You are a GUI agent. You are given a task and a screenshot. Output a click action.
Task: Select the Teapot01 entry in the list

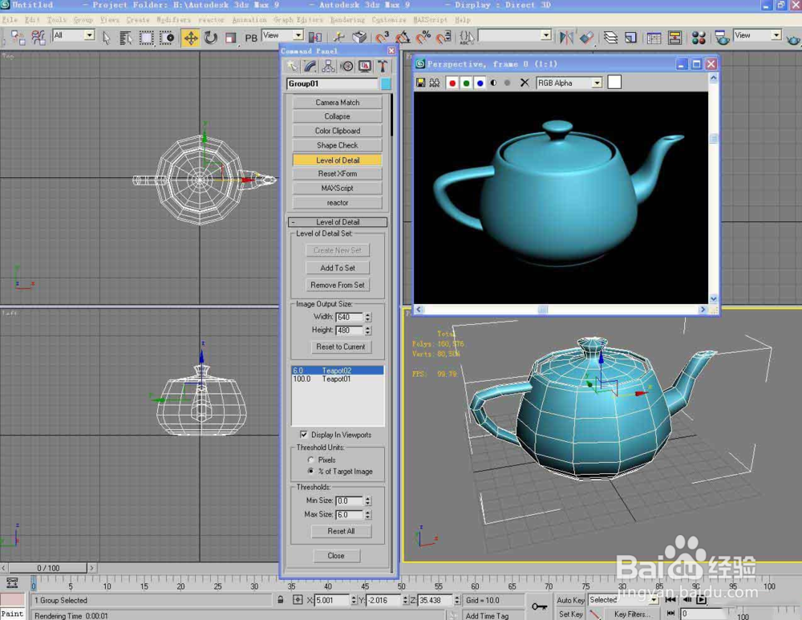coord(338,379)
